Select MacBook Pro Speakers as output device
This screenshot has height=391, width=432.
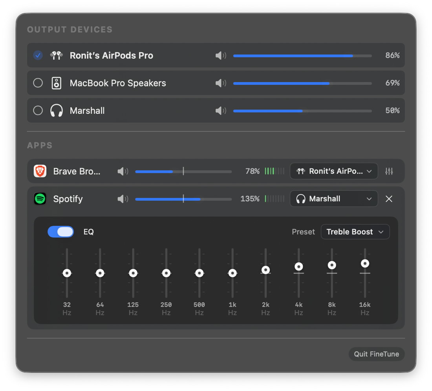[38, 83]
